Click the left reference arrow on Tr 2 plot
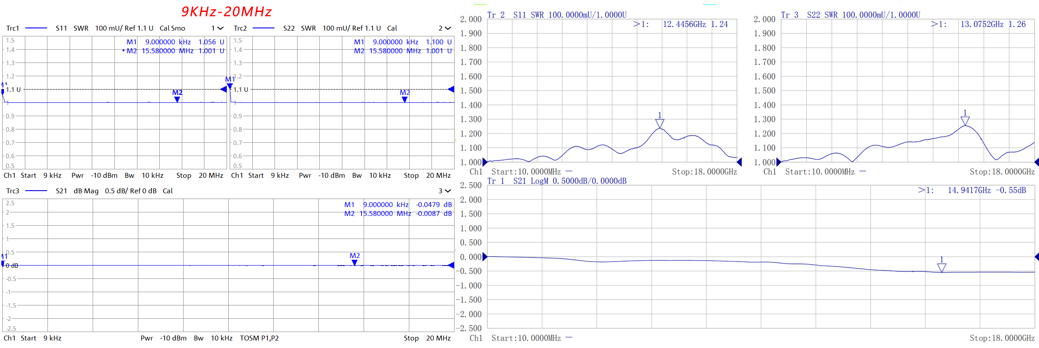Image resolution: width=1039 pixels, height=348 pixels. click(485, 162)
